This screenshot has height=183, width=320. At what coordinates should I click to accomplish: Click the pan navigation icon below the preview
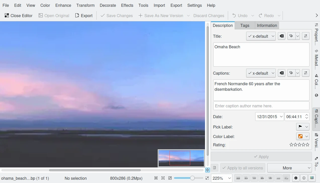tap(207, 170)
